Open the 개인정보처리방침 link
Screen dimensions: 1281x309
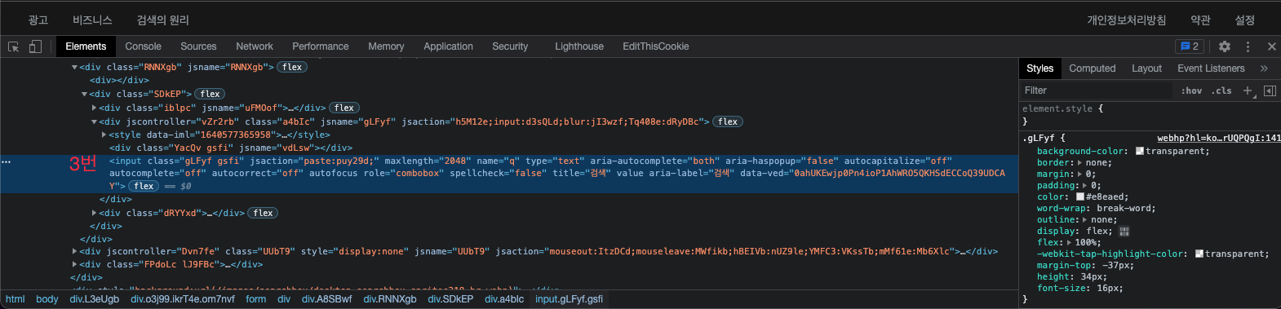[x=1126, y=20]
